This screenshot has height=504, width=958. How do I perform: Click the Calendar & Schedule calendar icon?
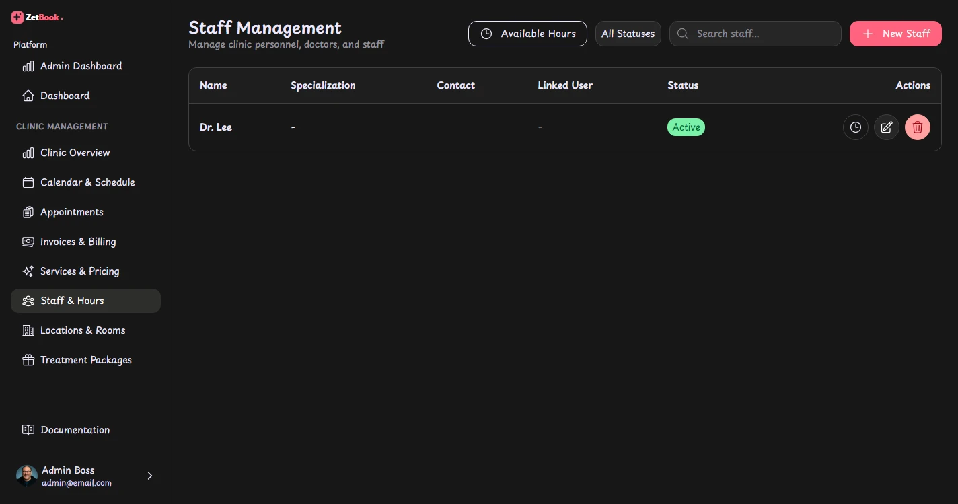click(28, 182)
